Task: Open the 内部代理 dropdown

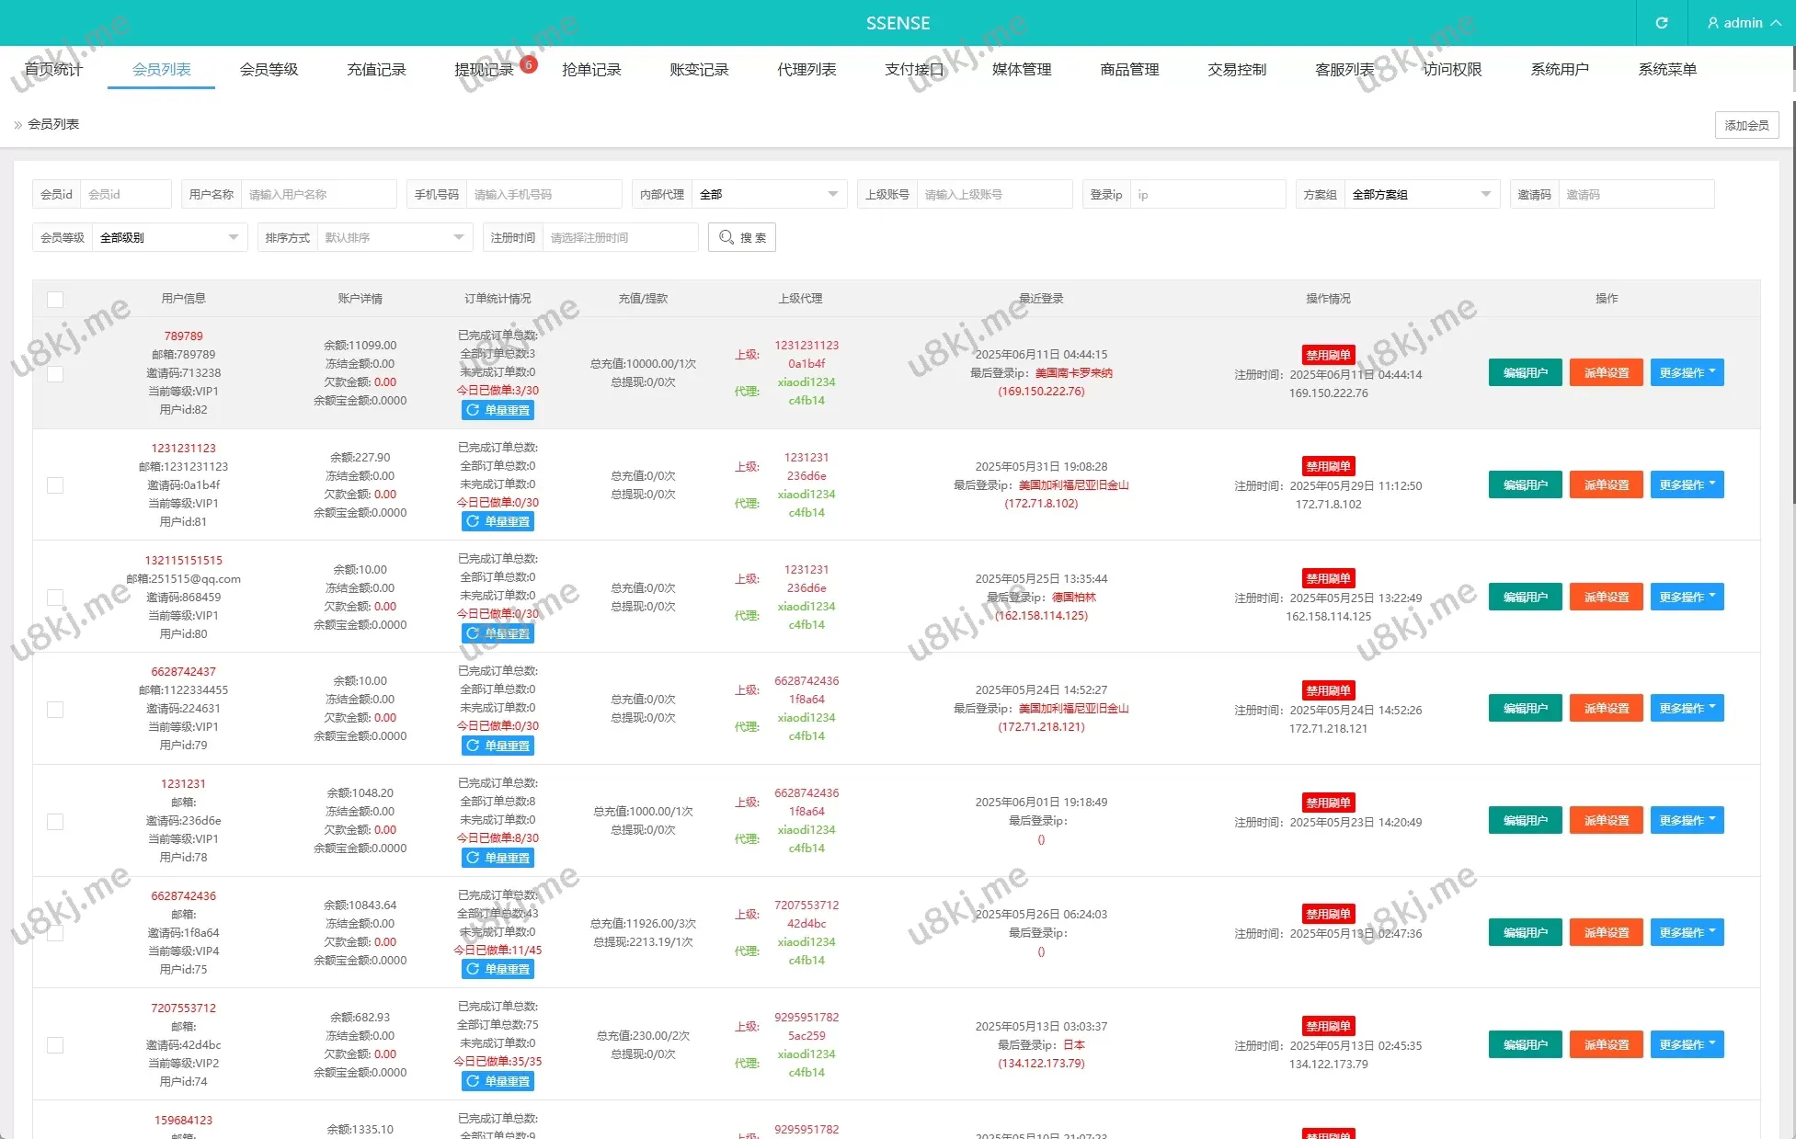Action: 768,194
